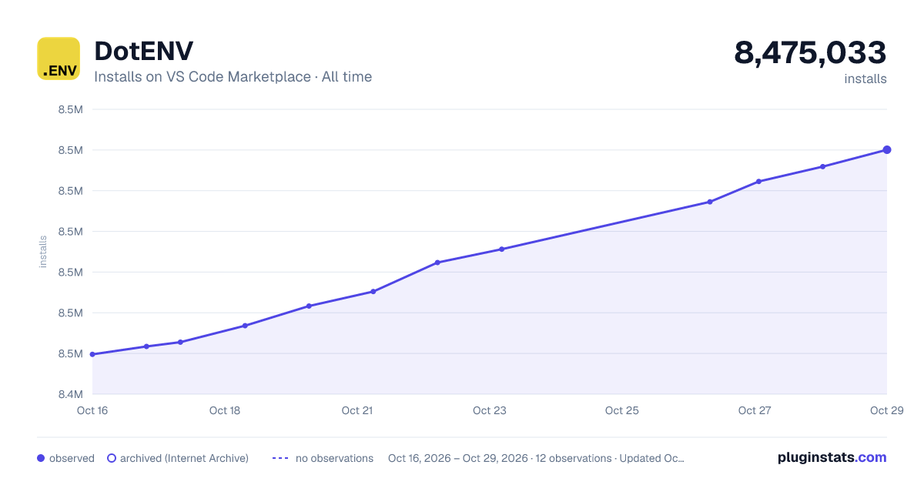Select the second-to-last data point on the line
The image size is (924, 485).
click(x=822, y=166)
